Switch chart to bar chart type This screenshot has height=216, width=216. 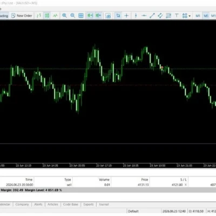(39, 16)
